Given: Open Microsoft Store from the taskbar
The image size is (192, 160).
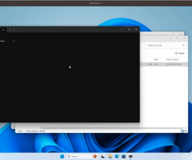Looking at the screenshot, I should (x=124, y=156).
